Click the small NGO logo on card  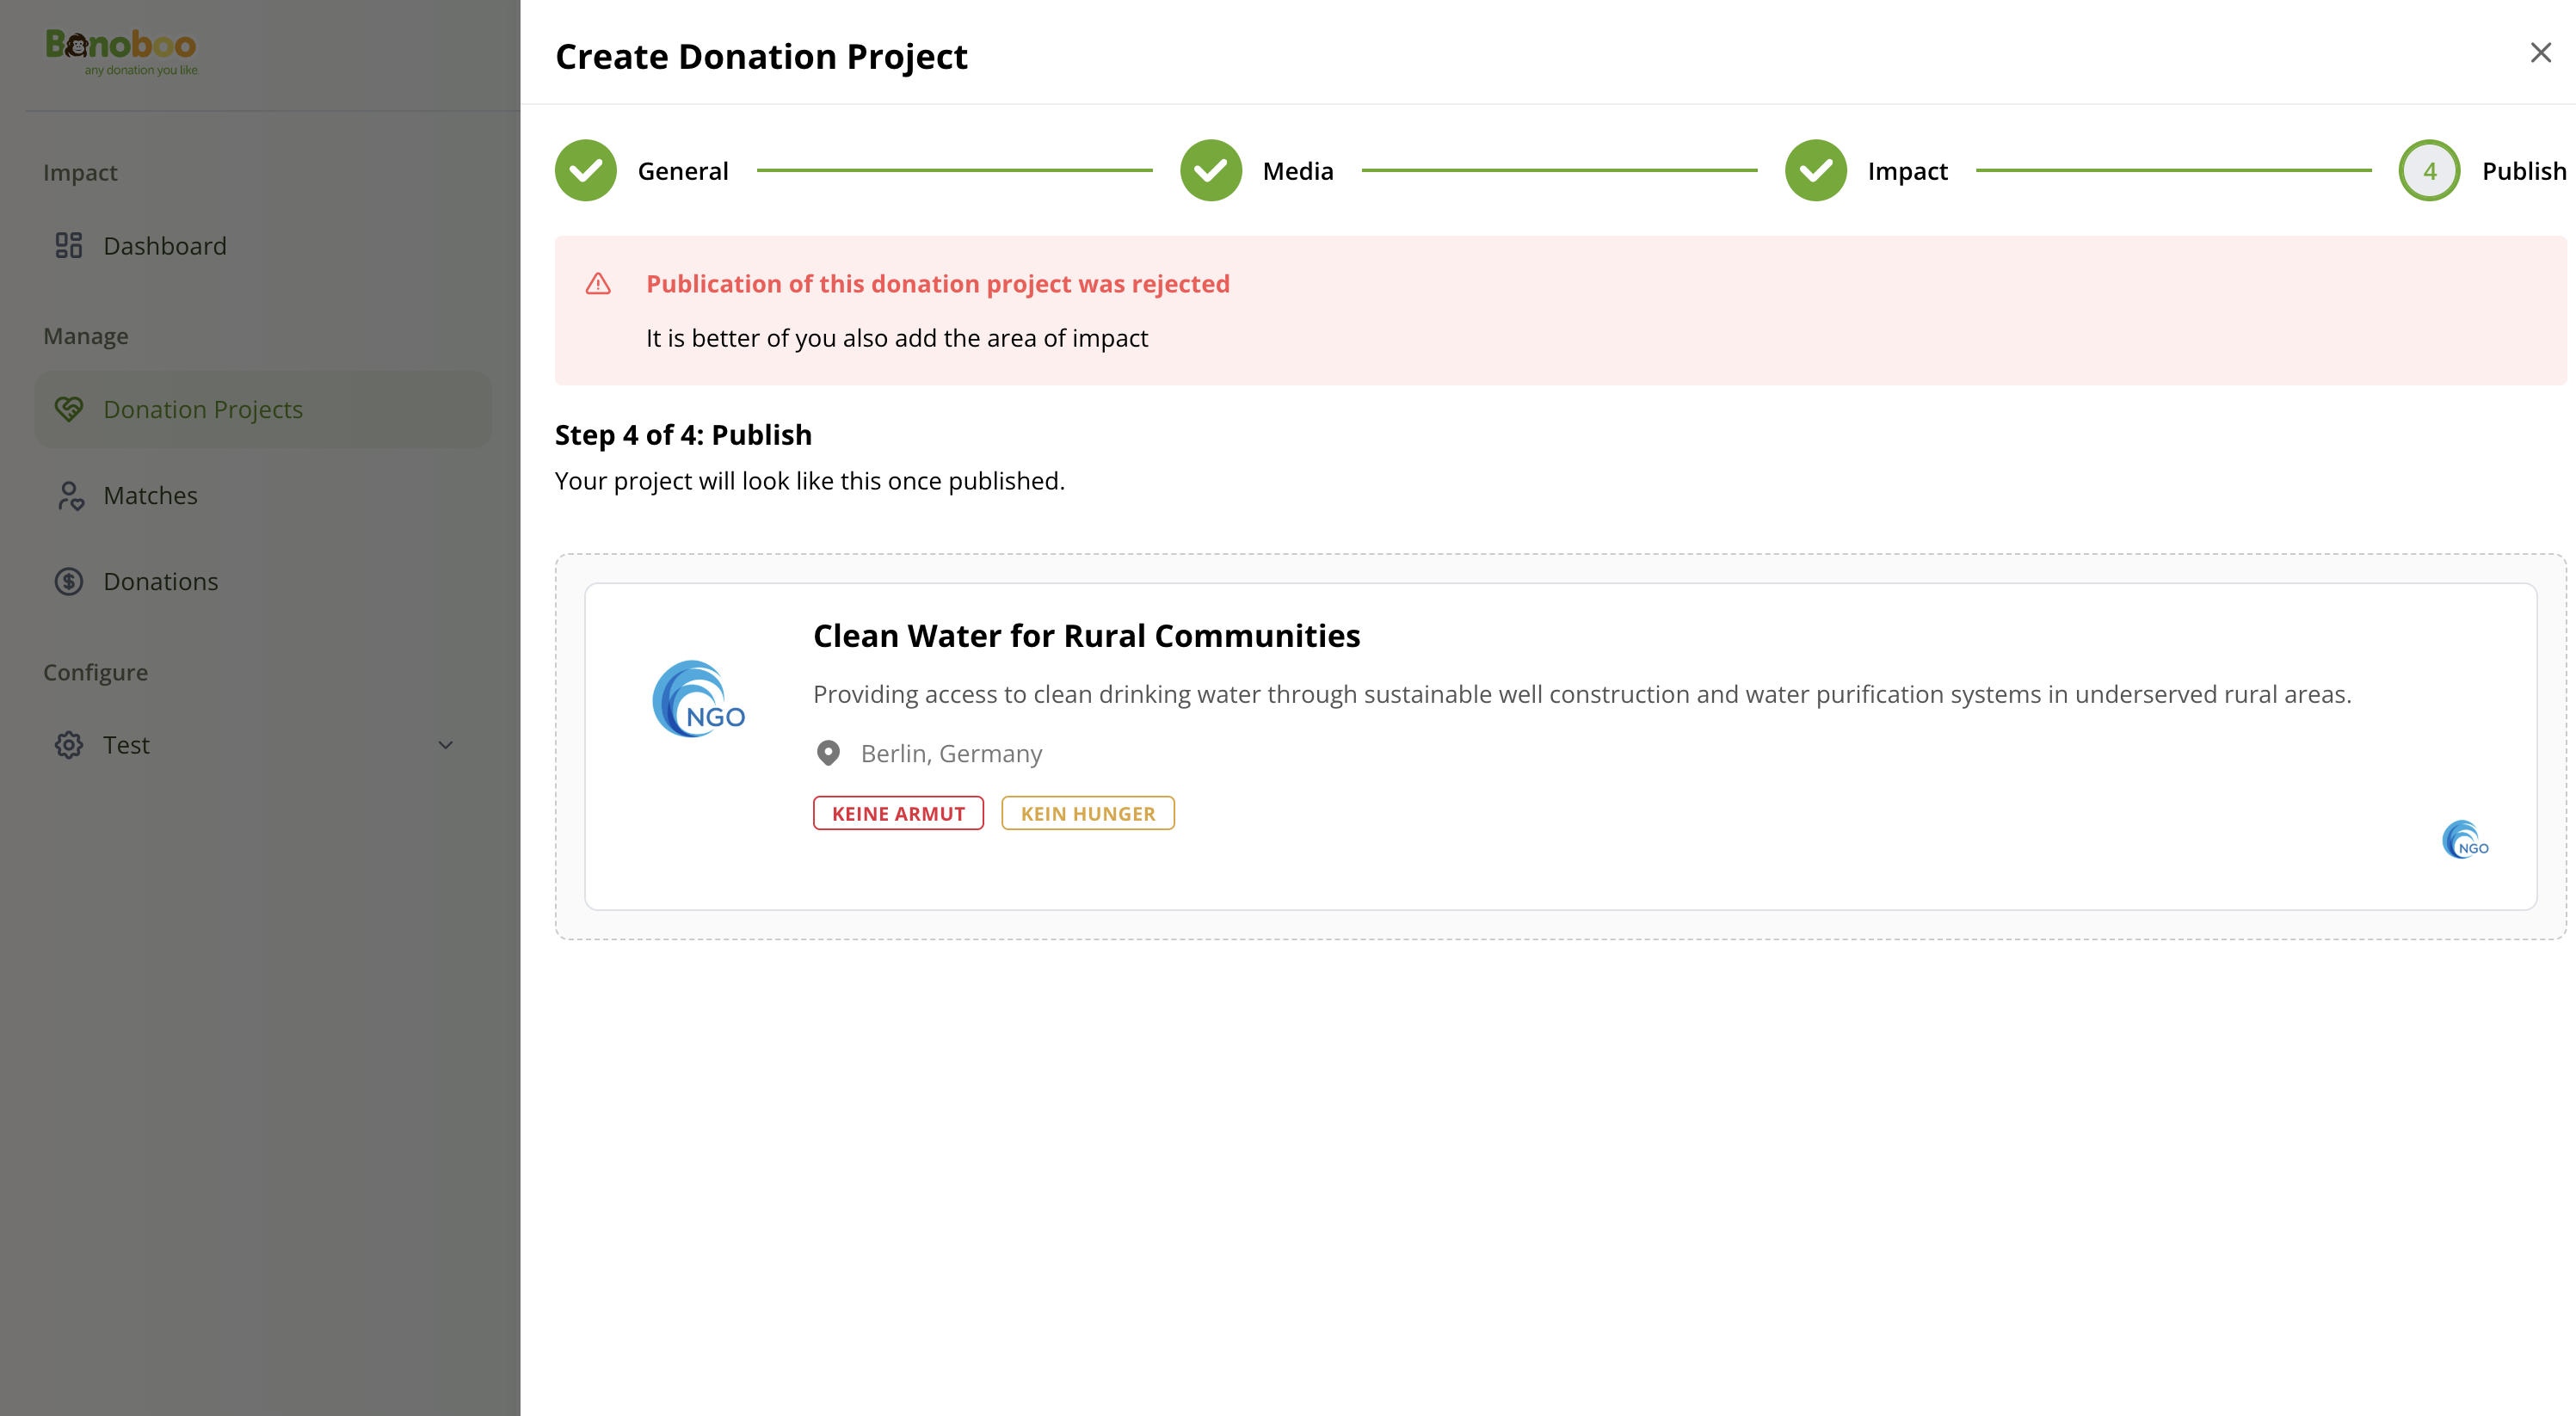tap(2464, 840)
